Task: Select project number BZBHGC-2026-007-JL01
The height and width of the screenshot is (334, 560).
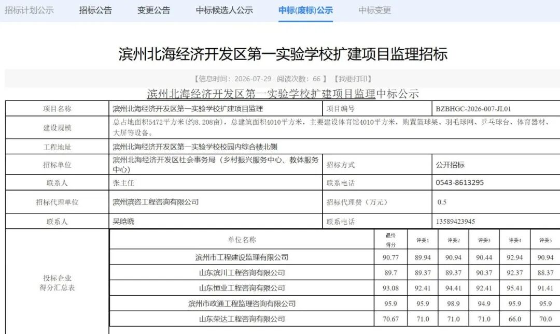Action: [473, 109]
